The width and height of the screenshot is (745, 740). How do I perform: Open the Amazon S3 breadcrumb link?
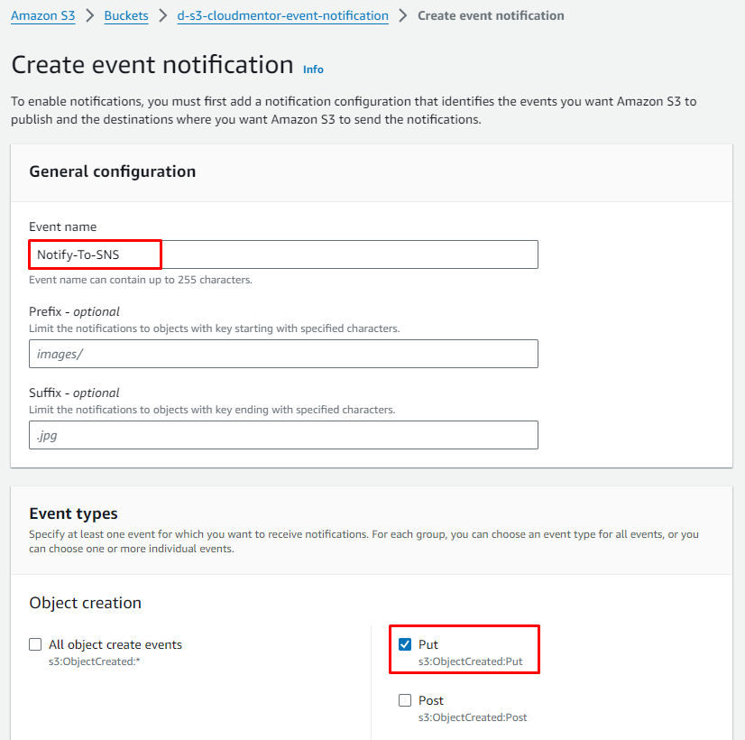[42, 16]
